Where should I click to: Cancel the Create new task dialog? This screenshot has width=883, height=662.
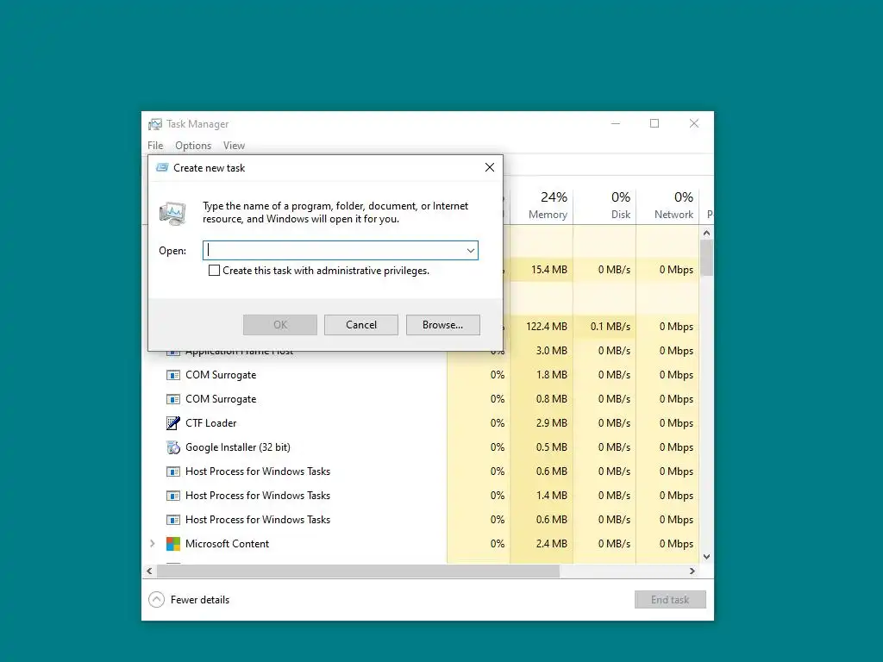click(361, 325)
